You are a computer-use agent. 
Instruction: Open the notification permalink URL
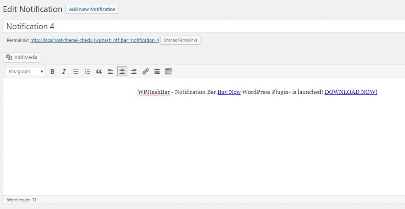pyautogui.click(x=95, y=40)
